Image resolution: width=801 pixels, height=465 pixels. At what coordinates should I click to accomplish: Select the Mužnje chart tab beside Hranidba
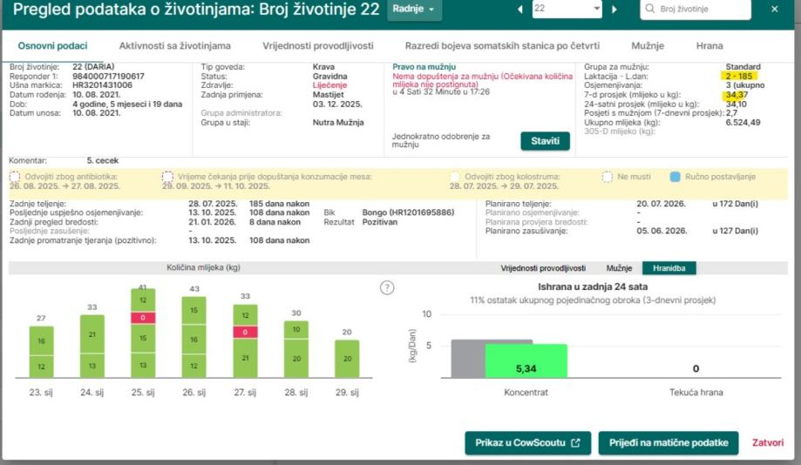(x=619, y=268)
